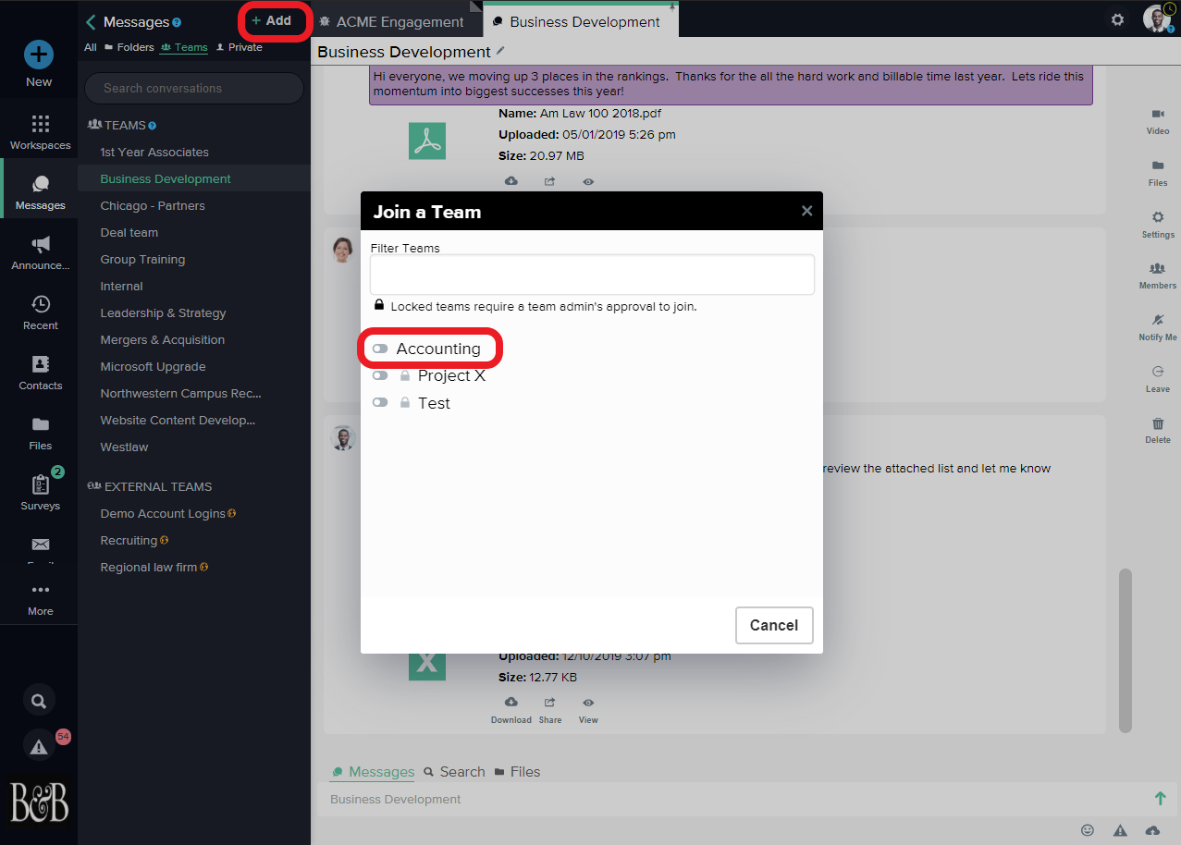Screen dimensions: 1181x845
Task: Click the Search conversations field
Action: (x=194, y=88)
